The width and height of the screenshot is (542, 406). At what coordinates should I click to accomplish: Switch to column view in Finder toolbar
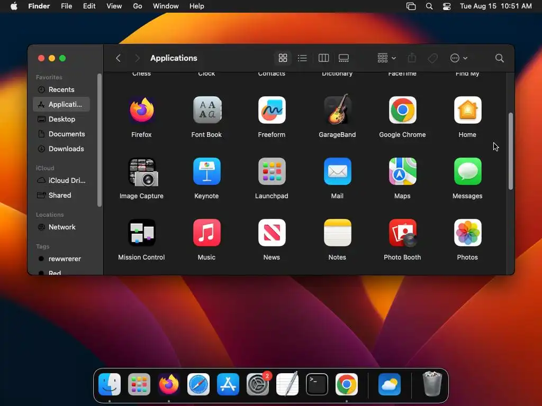click(323, 58)
